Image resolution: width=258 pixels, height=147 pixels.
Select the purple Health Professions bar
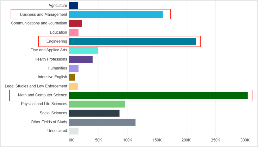point(81,59)
